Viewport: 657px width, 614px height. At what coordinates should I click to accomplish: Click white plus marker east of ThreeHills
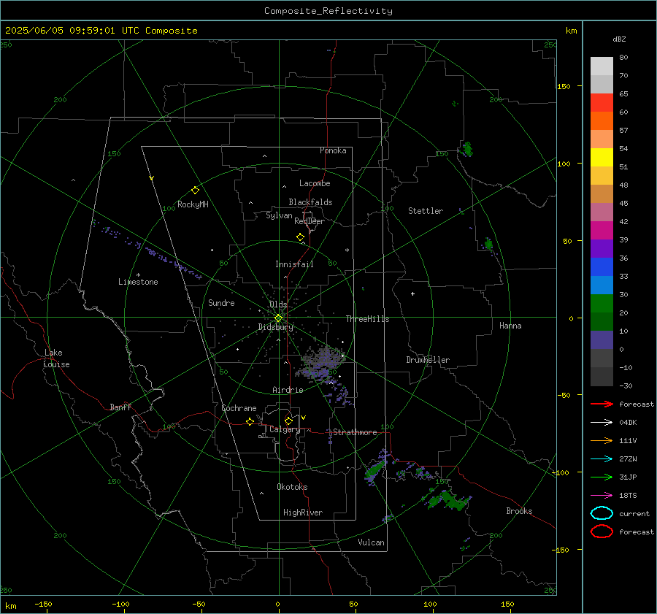point(412,293)
